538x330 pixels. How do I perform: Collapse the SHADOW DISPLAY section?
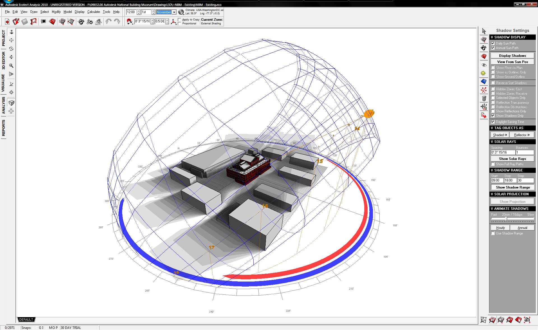pos(492,37)
